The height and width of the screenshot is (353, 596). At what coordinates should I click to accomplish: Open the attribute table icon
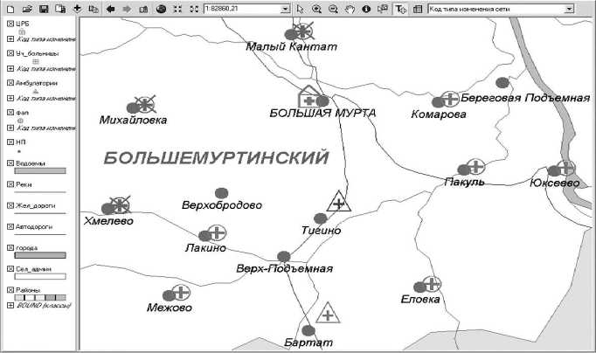coord(418,9)
